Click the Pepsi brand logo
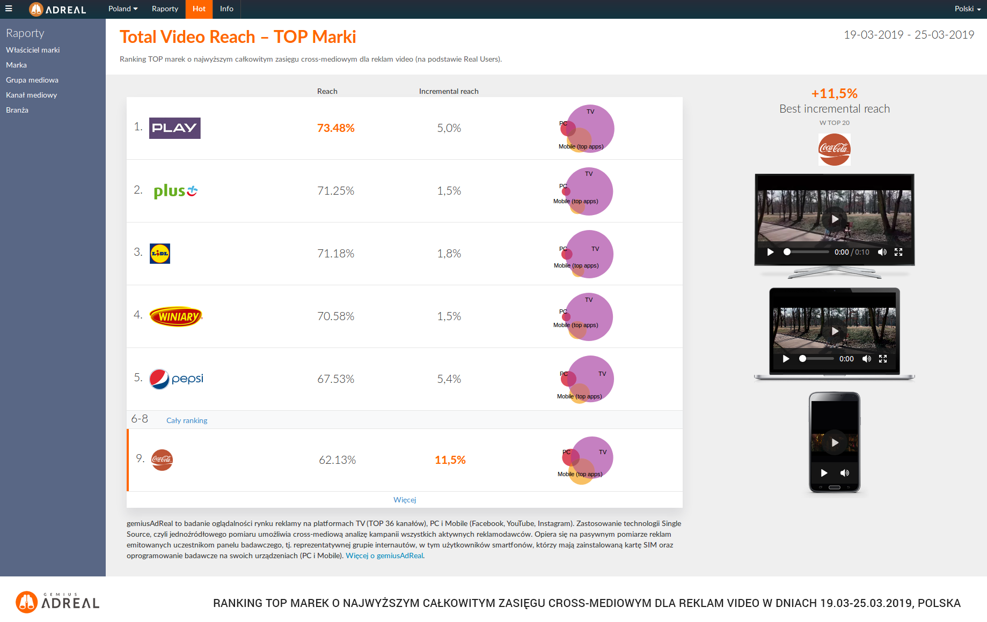 [177, 379]
